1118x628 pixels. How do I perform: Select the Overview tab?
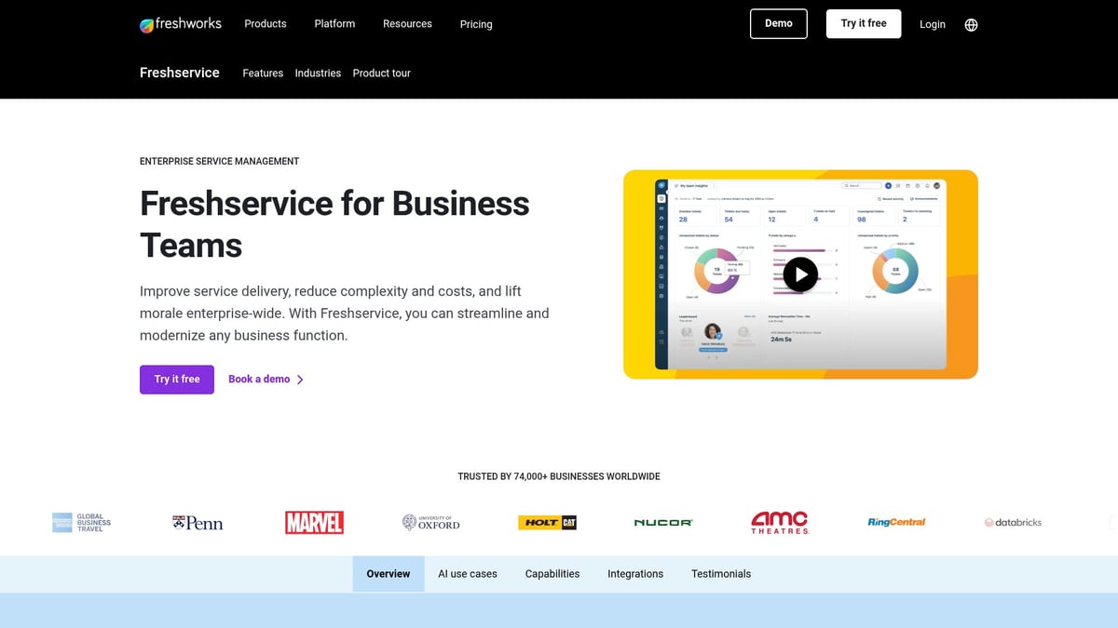389,574
